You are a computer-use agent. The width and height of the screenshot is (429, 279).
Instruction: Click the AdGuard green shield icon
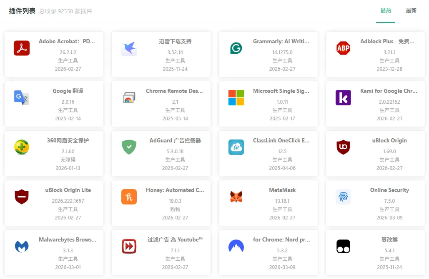[x=129, y=147]
